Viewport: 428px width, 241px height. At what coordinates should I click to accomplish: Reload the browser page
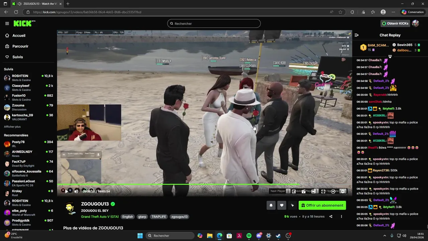(16, 12)
